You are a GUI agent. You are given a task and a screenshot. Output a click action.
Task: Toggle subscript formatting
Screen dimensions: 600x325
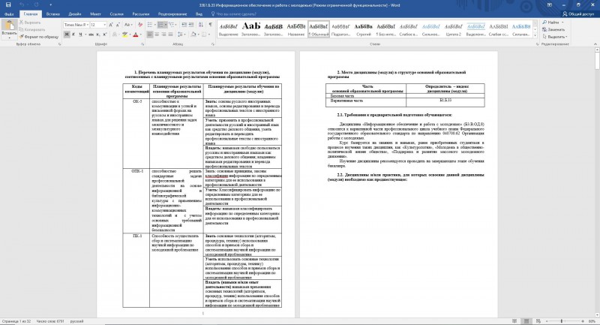[98, 35]
